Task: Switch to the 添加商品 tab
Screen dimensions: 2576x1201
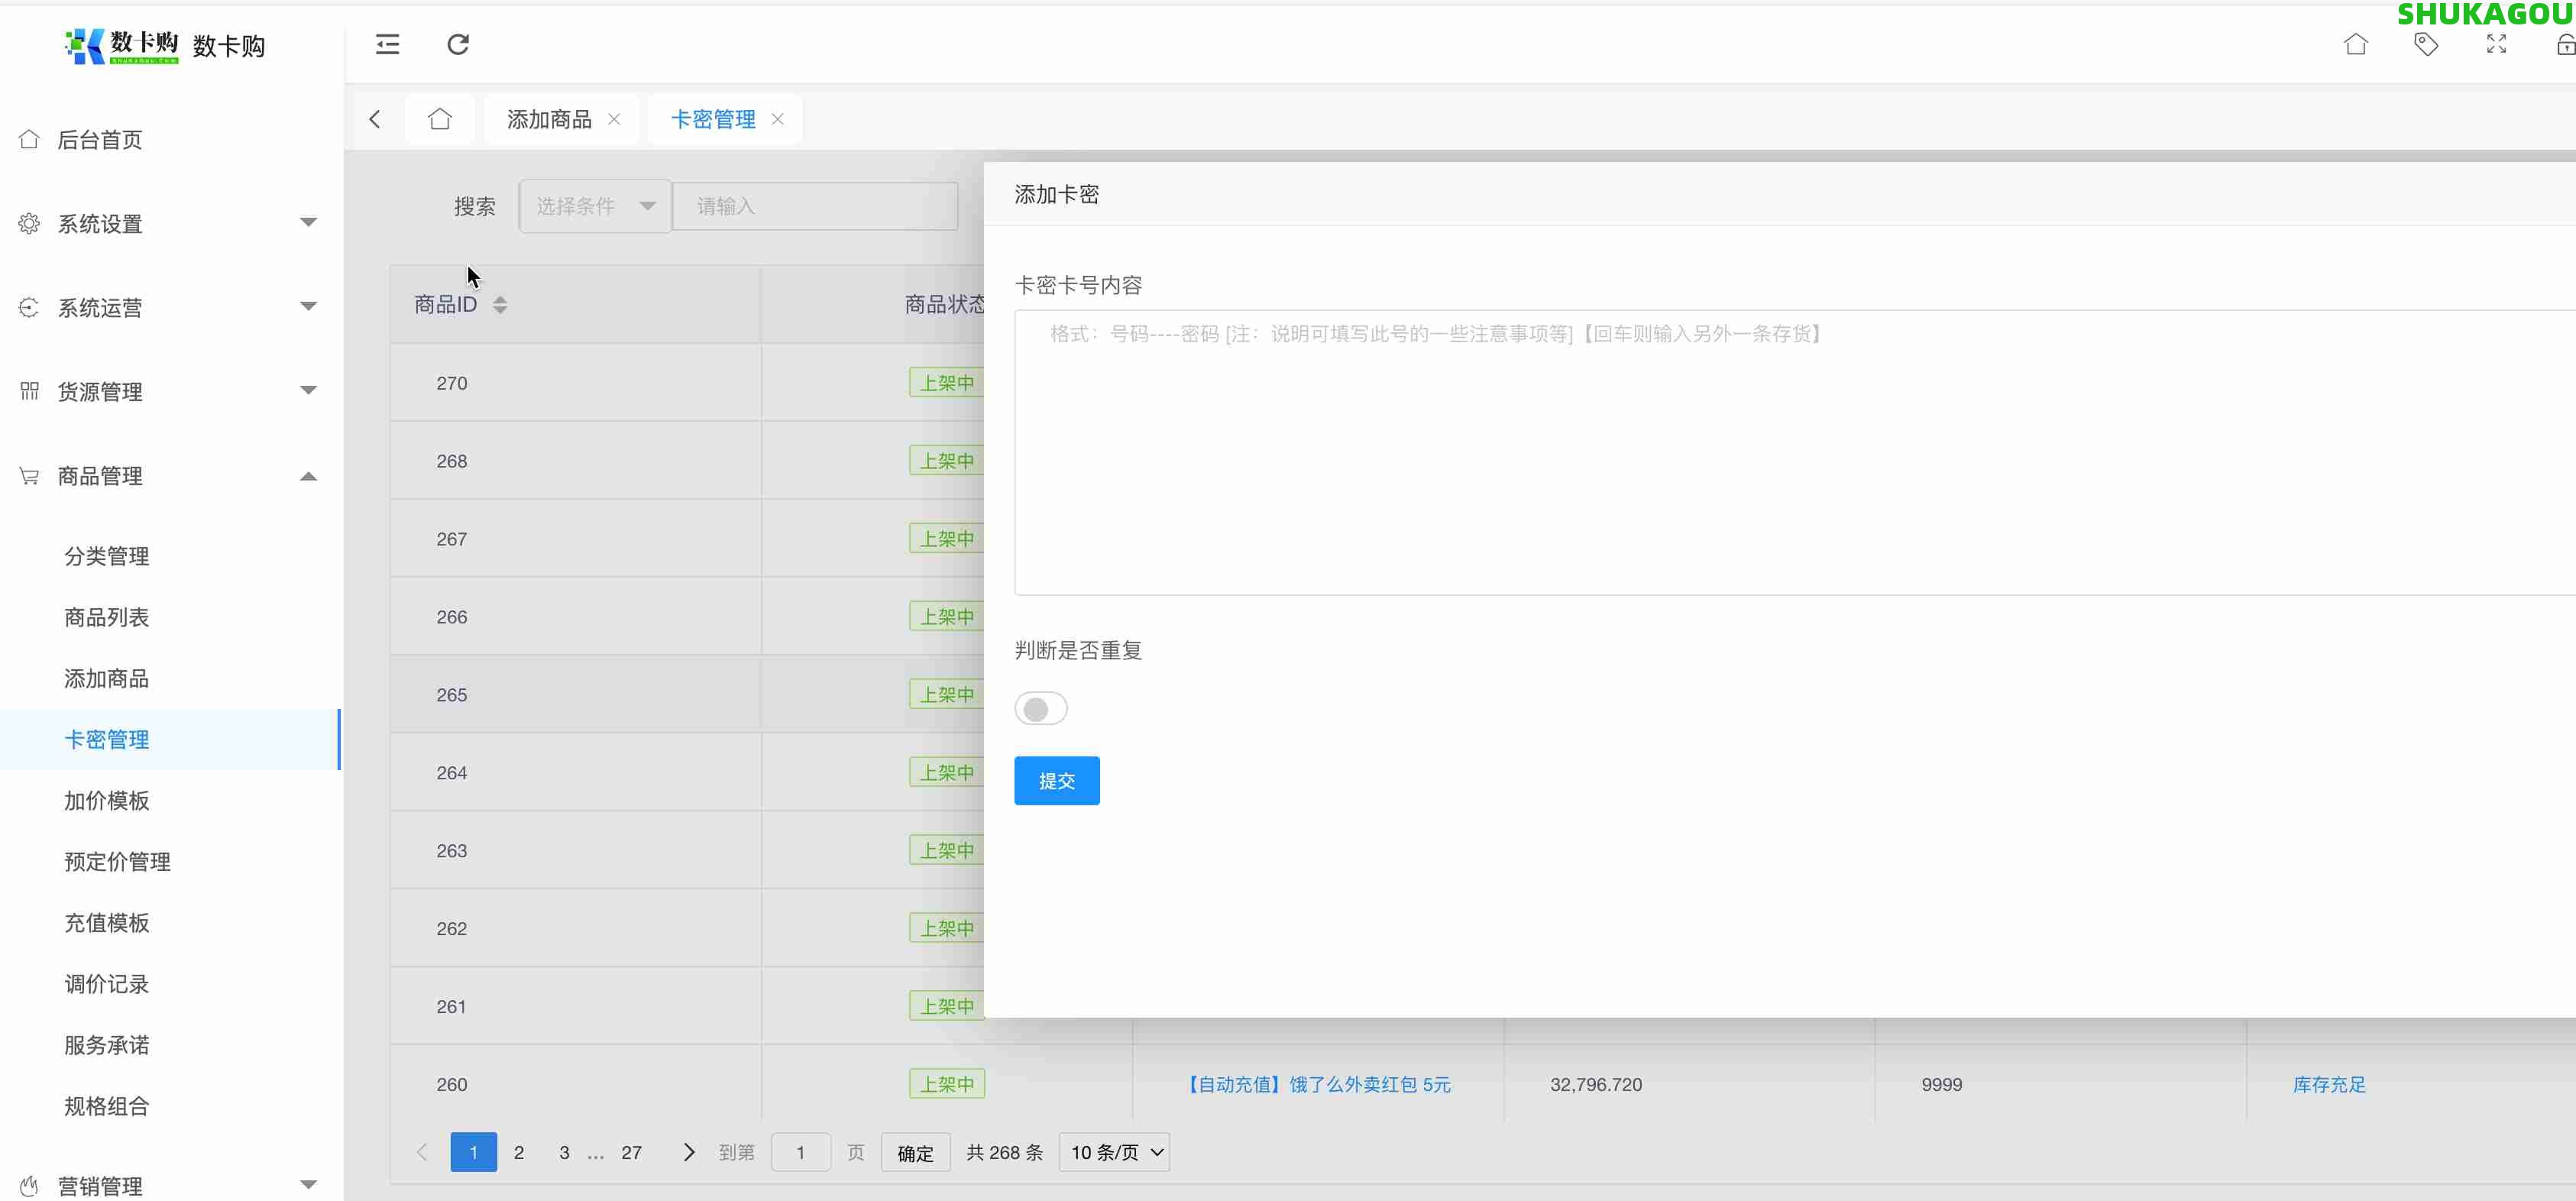Action: coord(549,118)
